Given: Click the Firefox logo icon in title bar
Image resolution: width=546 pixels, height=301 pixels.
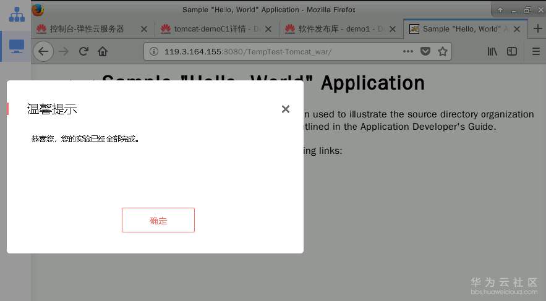Looking at the screenshot, I should [38, 10].
